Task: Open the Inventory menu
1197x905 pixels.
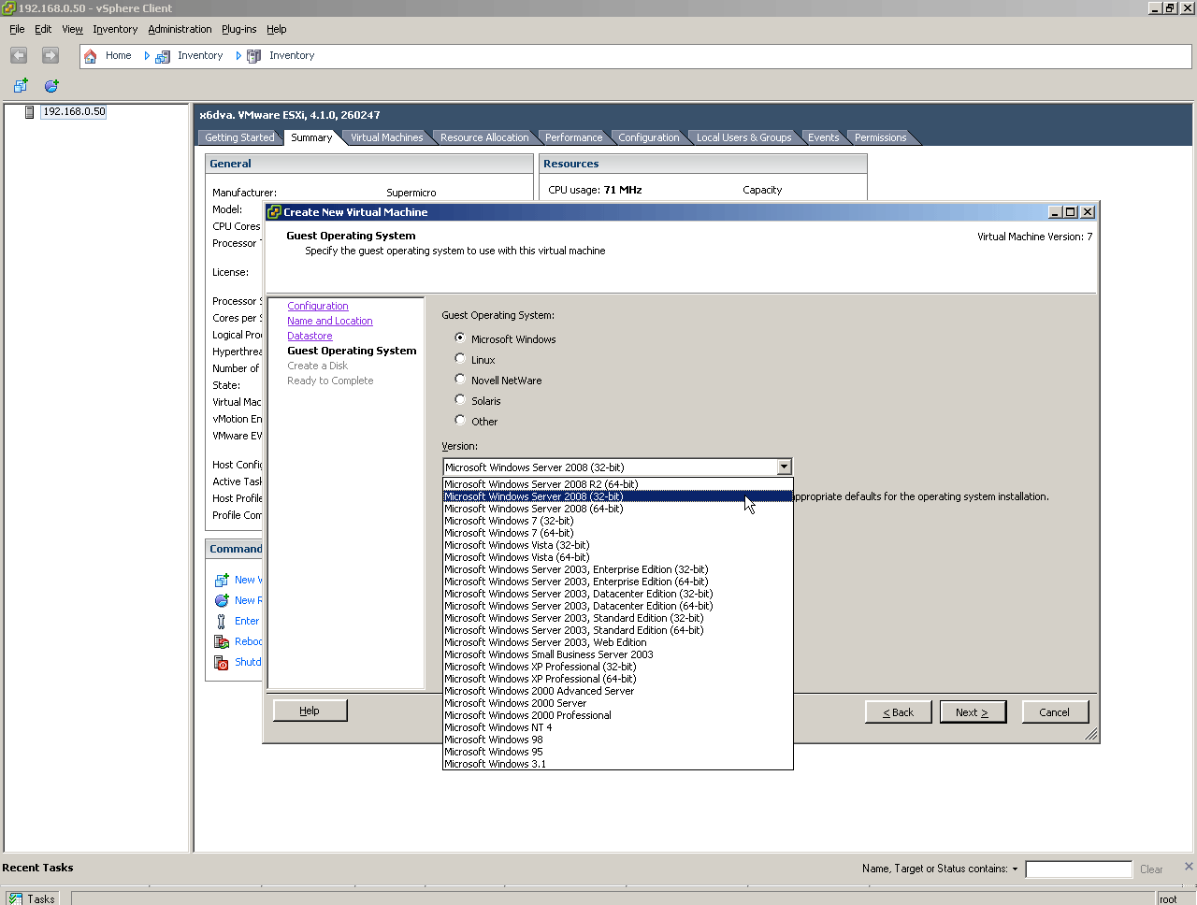Action: (115, 29)
